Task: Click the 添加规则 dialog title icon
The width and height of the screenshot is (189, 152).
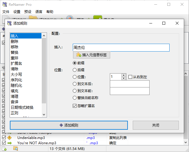Action: click(9, 23)
